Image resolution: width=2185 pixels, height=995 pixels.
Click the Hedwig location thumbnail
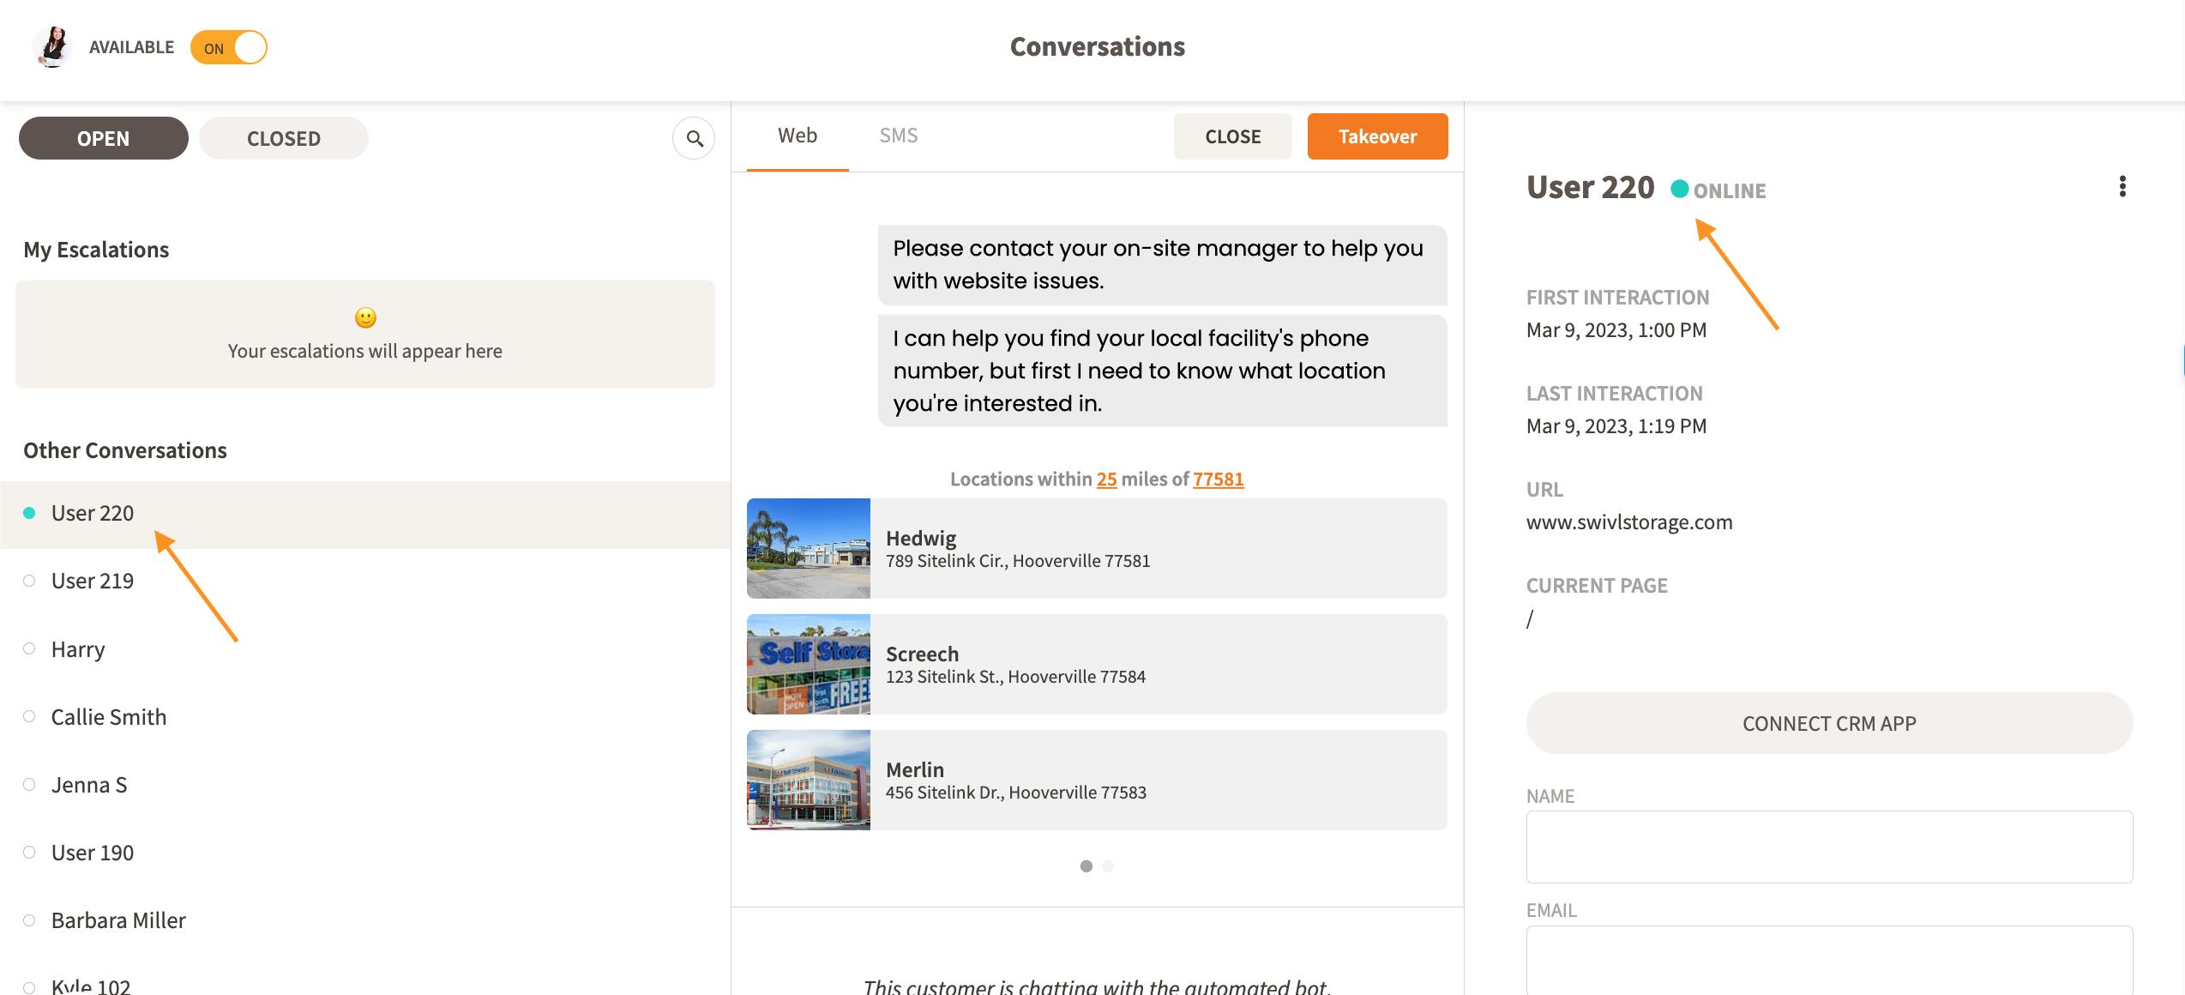point(808,548)
